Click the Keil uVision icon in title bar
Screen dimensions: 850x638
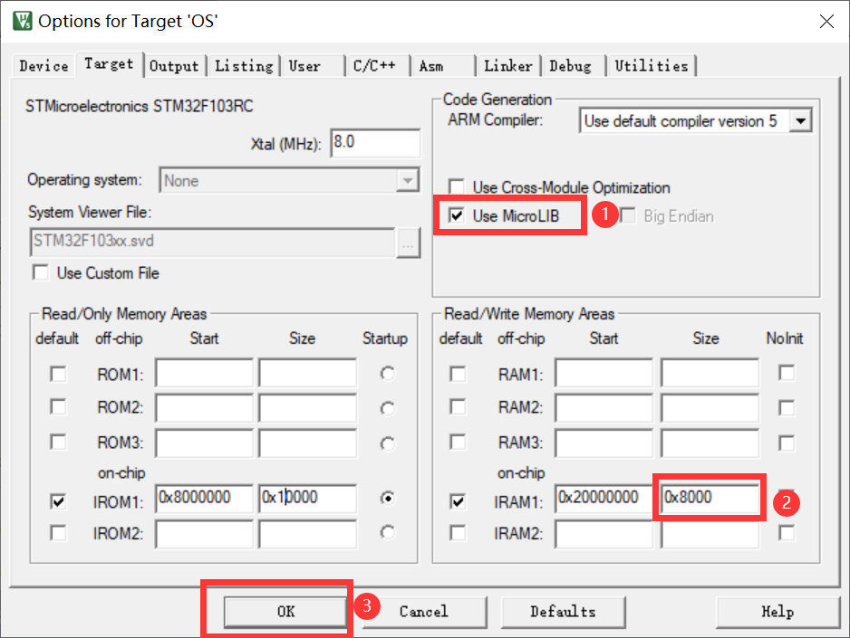(23, 21)
